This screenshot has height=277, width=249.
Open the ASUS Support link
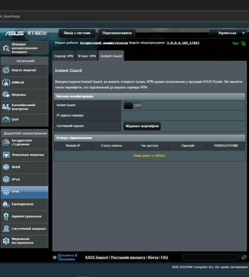[96, 258]
